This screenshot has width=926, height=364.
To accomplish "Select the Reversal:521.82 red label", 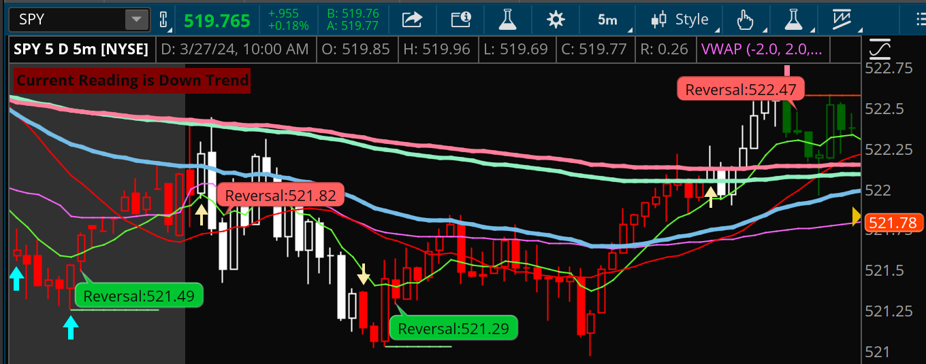I will point(280,196).
